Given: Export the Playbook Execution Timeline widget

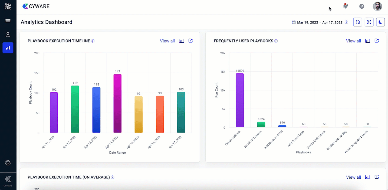Looking at the screenshot, I should 190,41.
